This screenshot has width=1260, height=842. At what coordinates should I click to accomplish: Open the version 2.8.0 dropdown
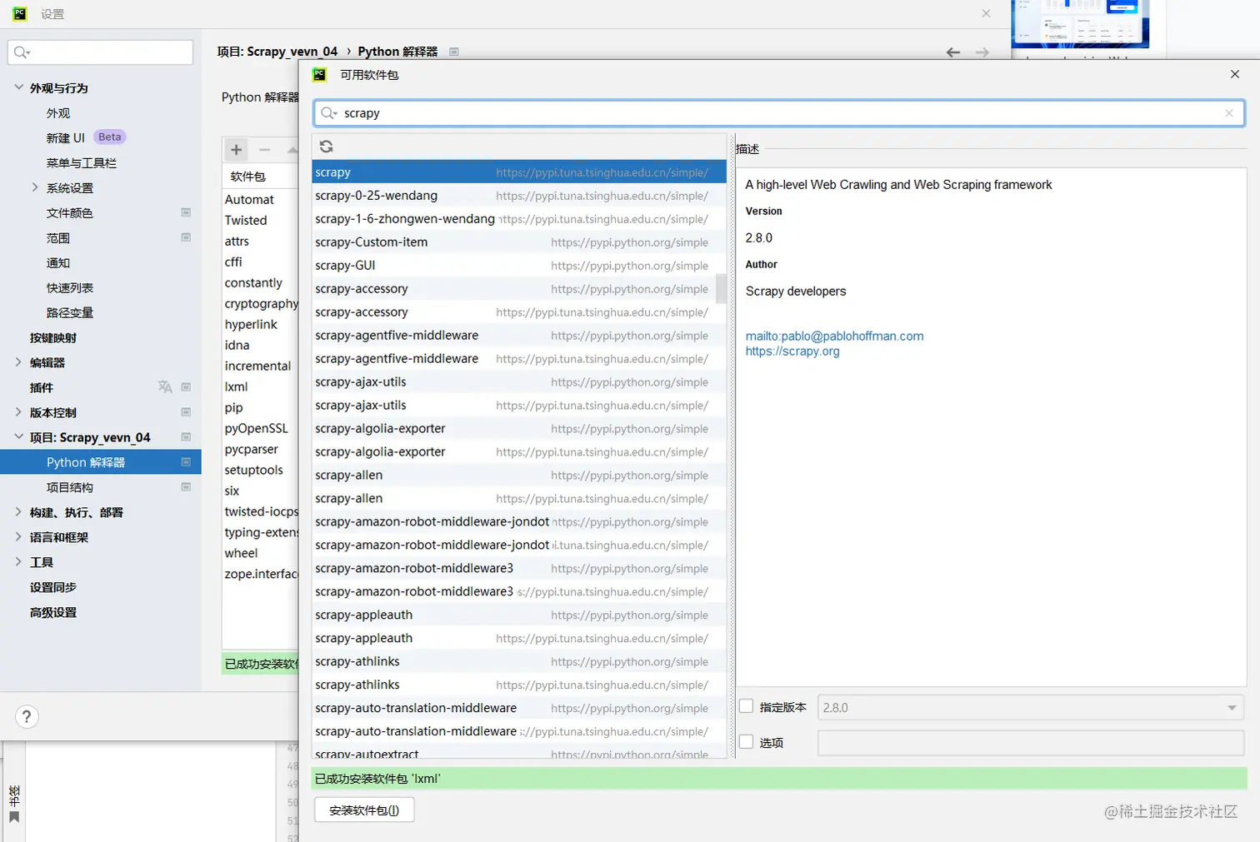[x=1031, y=708]
